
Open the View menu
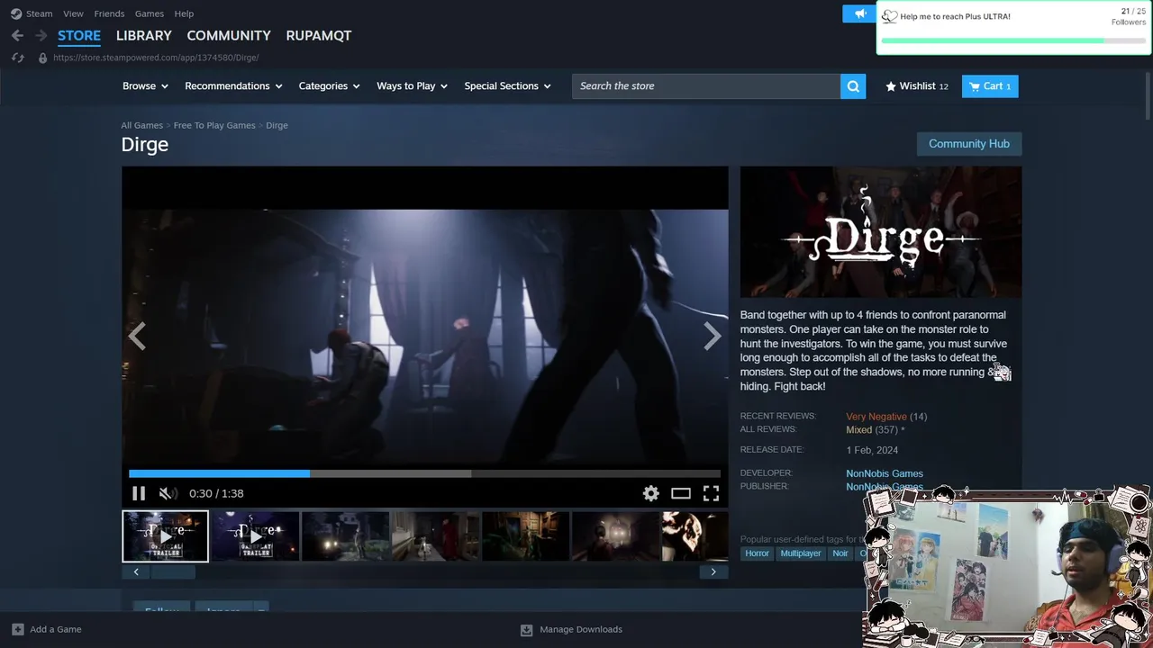tap(73, 13)
